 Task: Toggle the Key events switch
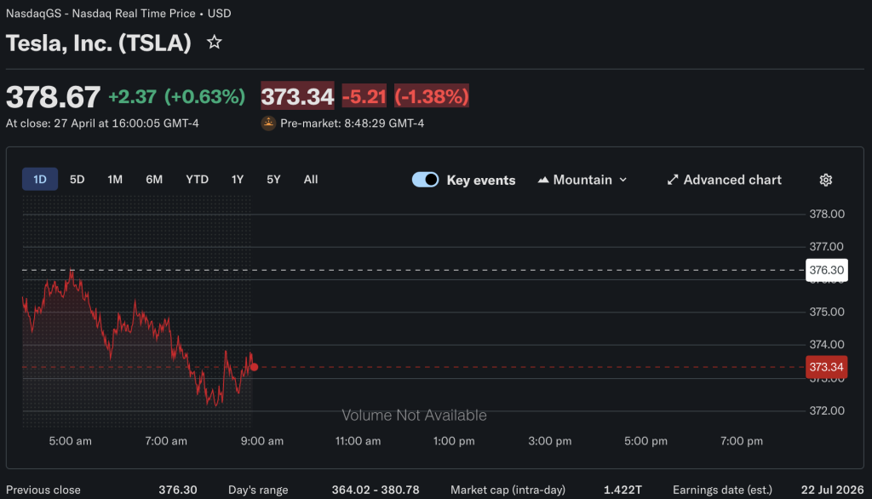[x=426, y=180]
